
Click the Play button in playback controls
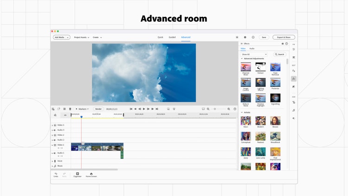click(144, 109)
